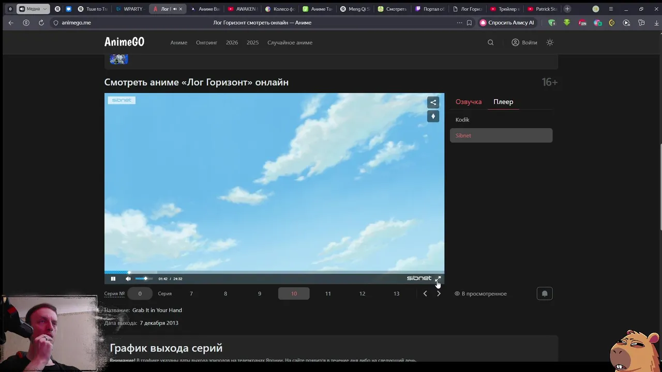The height and width of the screenshot is (372, 662).
Task: Click Спросить Алису AI button
Action: [x=507, y=23]
